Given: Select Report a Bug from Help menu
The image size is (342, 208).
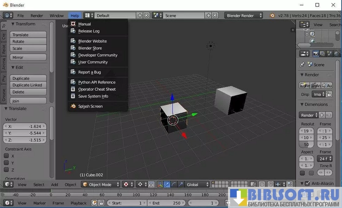Looking at the screenshot, I should click(90, 72).
